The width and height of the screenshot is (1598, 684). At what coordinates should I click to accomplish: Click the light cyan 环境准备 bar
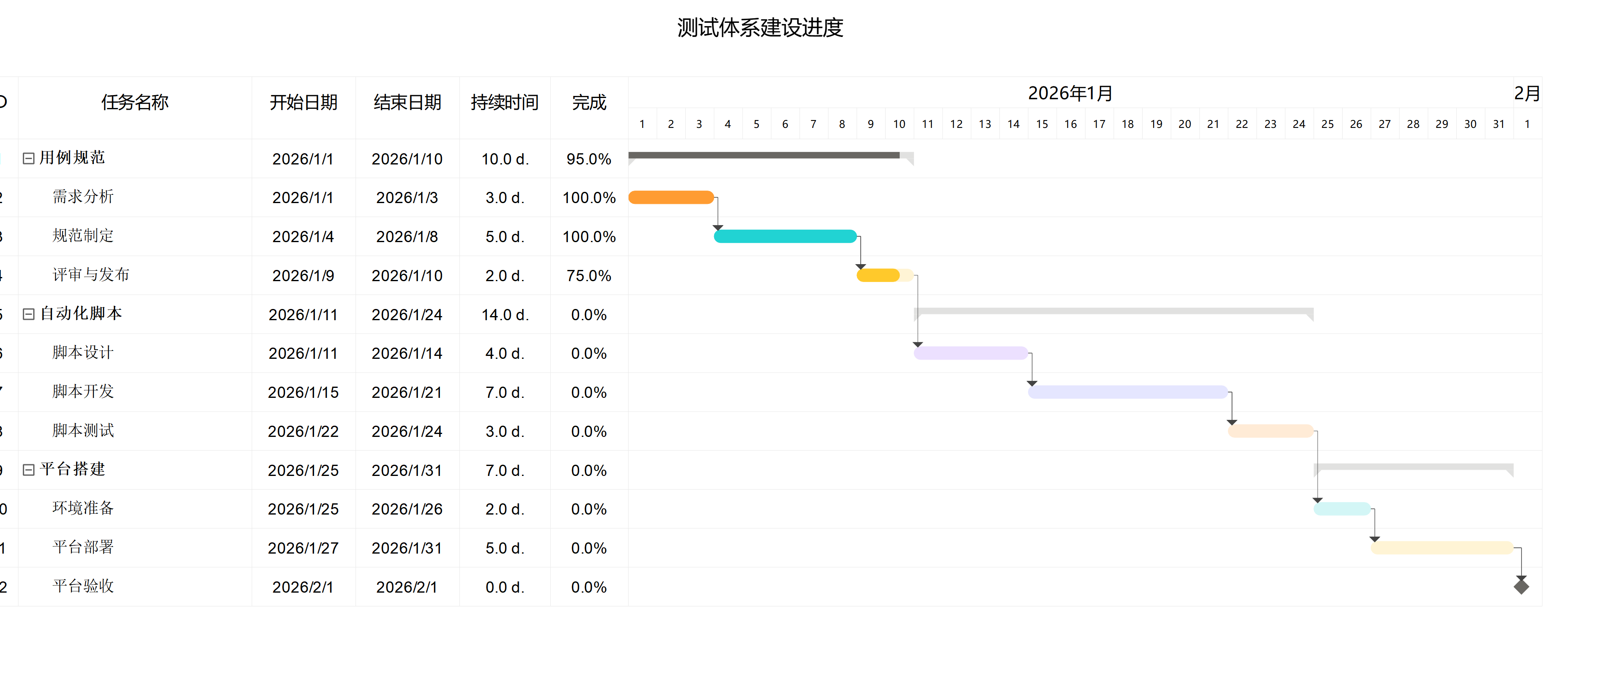click(x=1341, y=509)
